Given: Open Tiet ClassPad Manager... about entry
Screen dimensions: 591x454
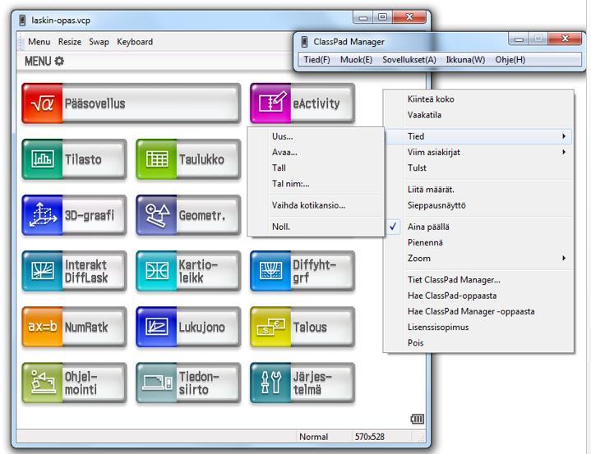Looking at the screenshot, I should [478, 280].
